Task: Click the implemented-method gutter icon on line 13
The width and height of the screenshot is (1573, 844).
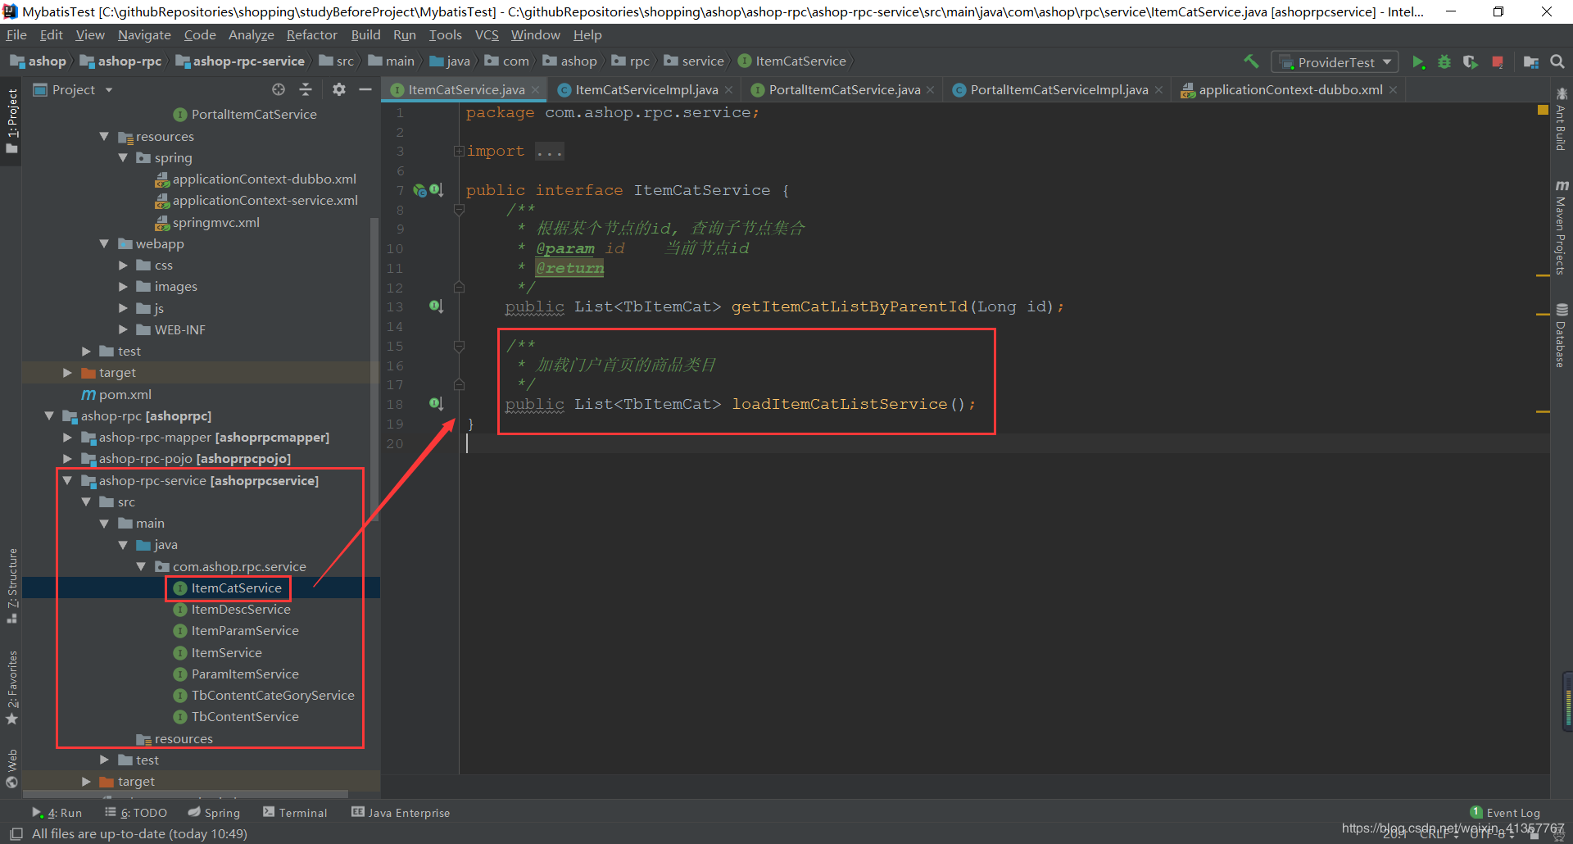Action: [x=436, y=306]
